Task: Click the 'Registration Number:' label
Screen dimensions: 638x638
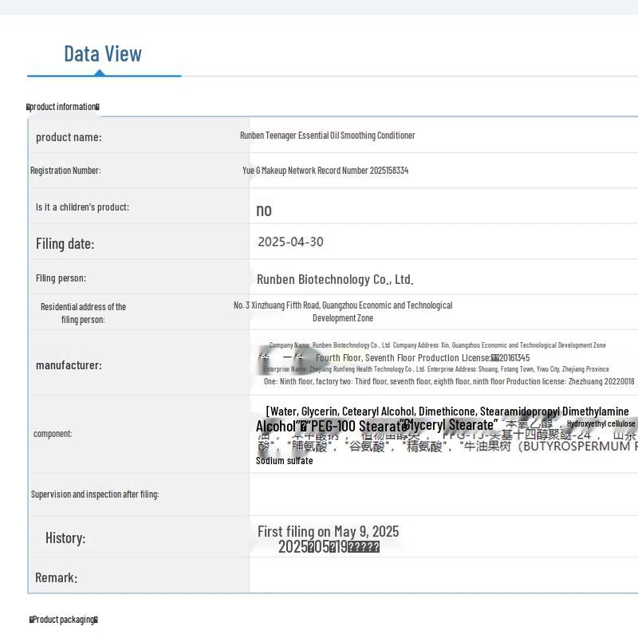Action: coord(65,171)
